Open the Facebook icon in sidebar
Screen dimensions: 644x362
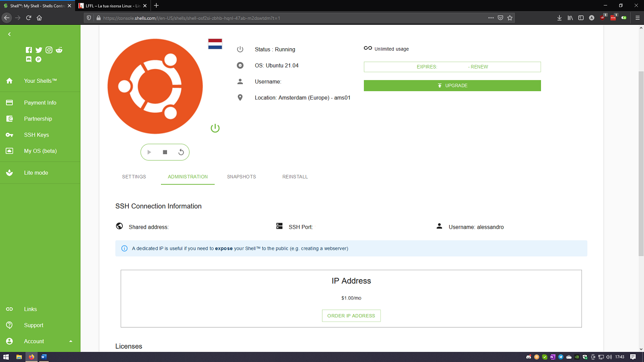[x=29, y=50]
